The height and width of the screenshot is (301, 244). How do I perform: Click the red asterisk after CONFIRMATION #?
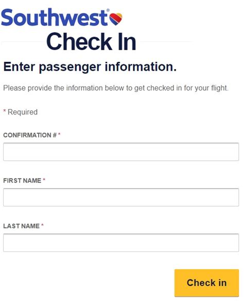click(59, 134)
